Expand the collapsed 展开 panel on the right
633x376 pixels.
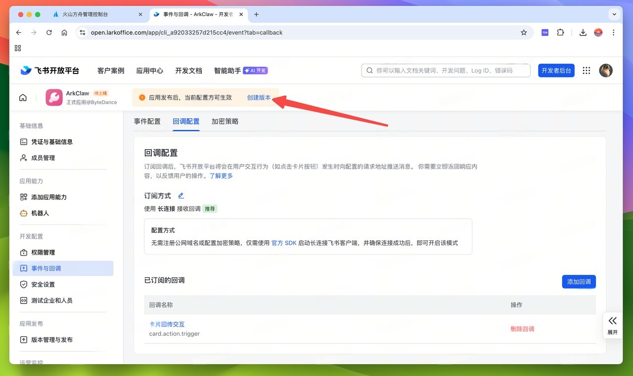coord(612,325)
